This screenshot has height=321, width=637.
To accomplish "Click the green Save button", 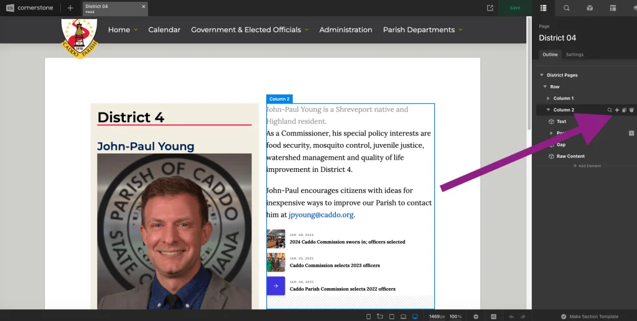I will tap(514, 8).
